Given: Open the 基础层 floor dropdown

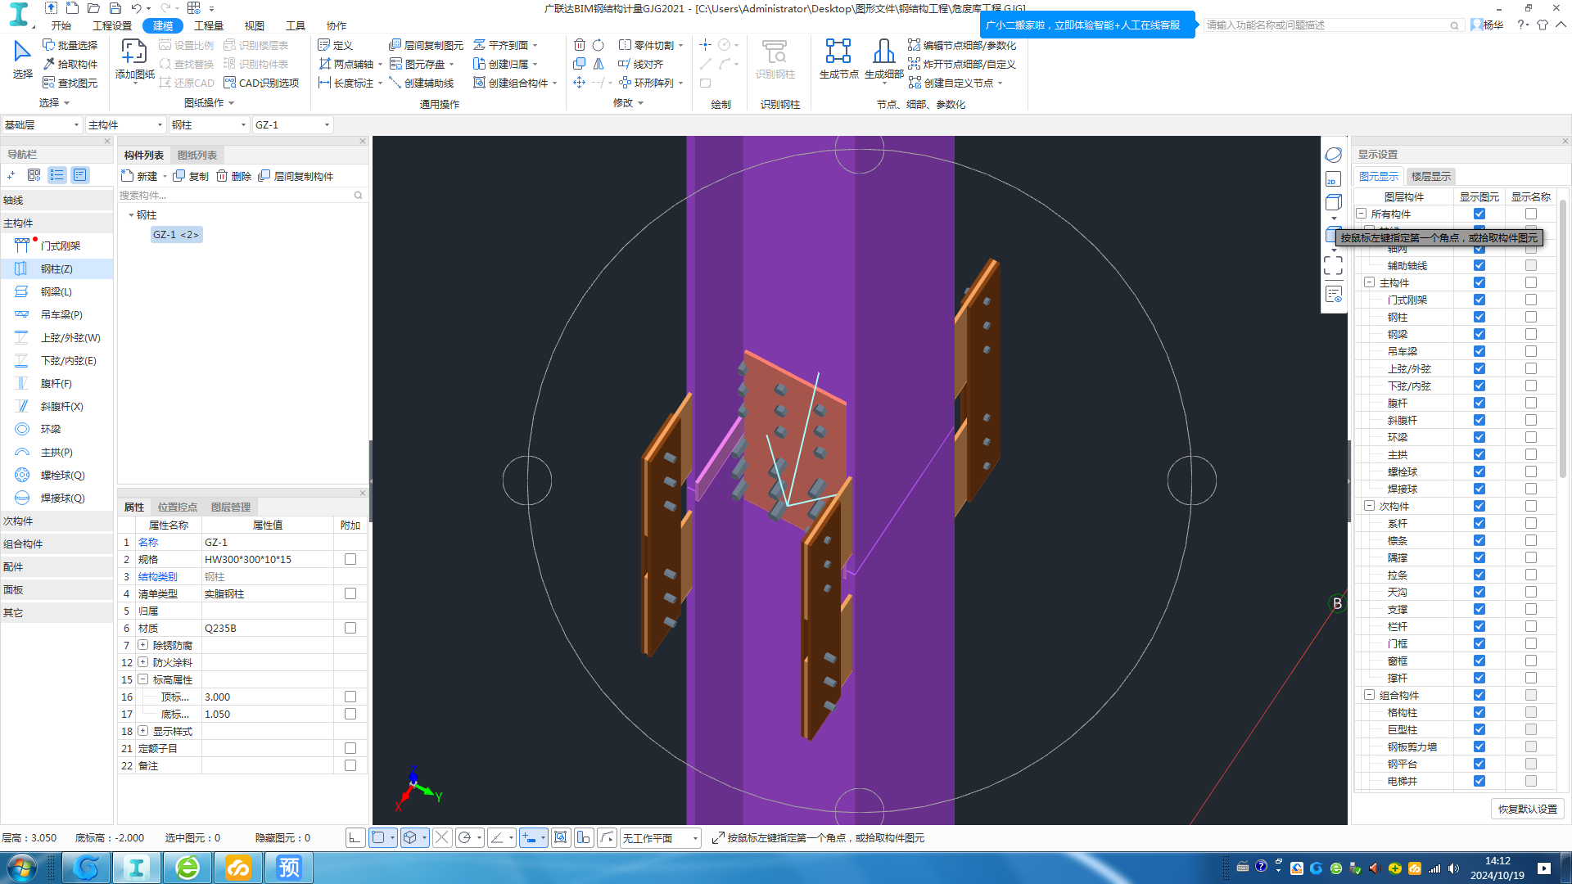Looking at the screenshot, I should click(x=42, y=124).
